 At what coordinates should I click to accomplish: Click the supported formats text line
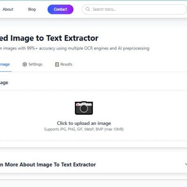coord(84,129)
